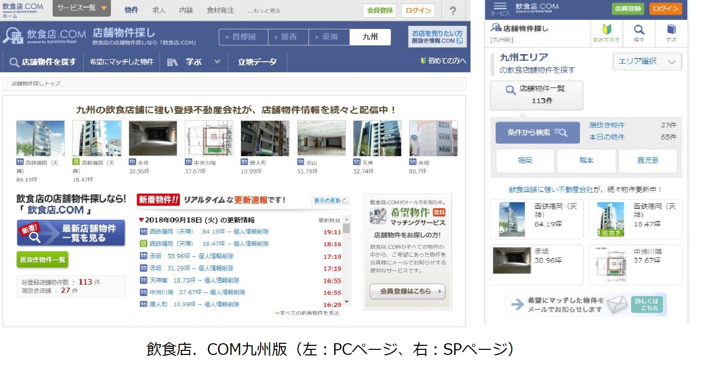Select the 東海 area tab

(329, 37)
